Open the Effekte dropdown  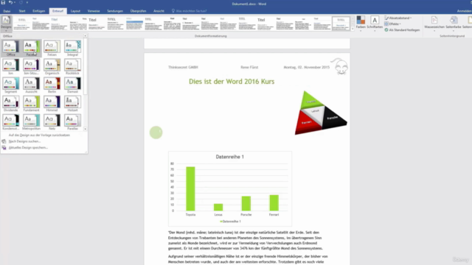click(393, 24)
